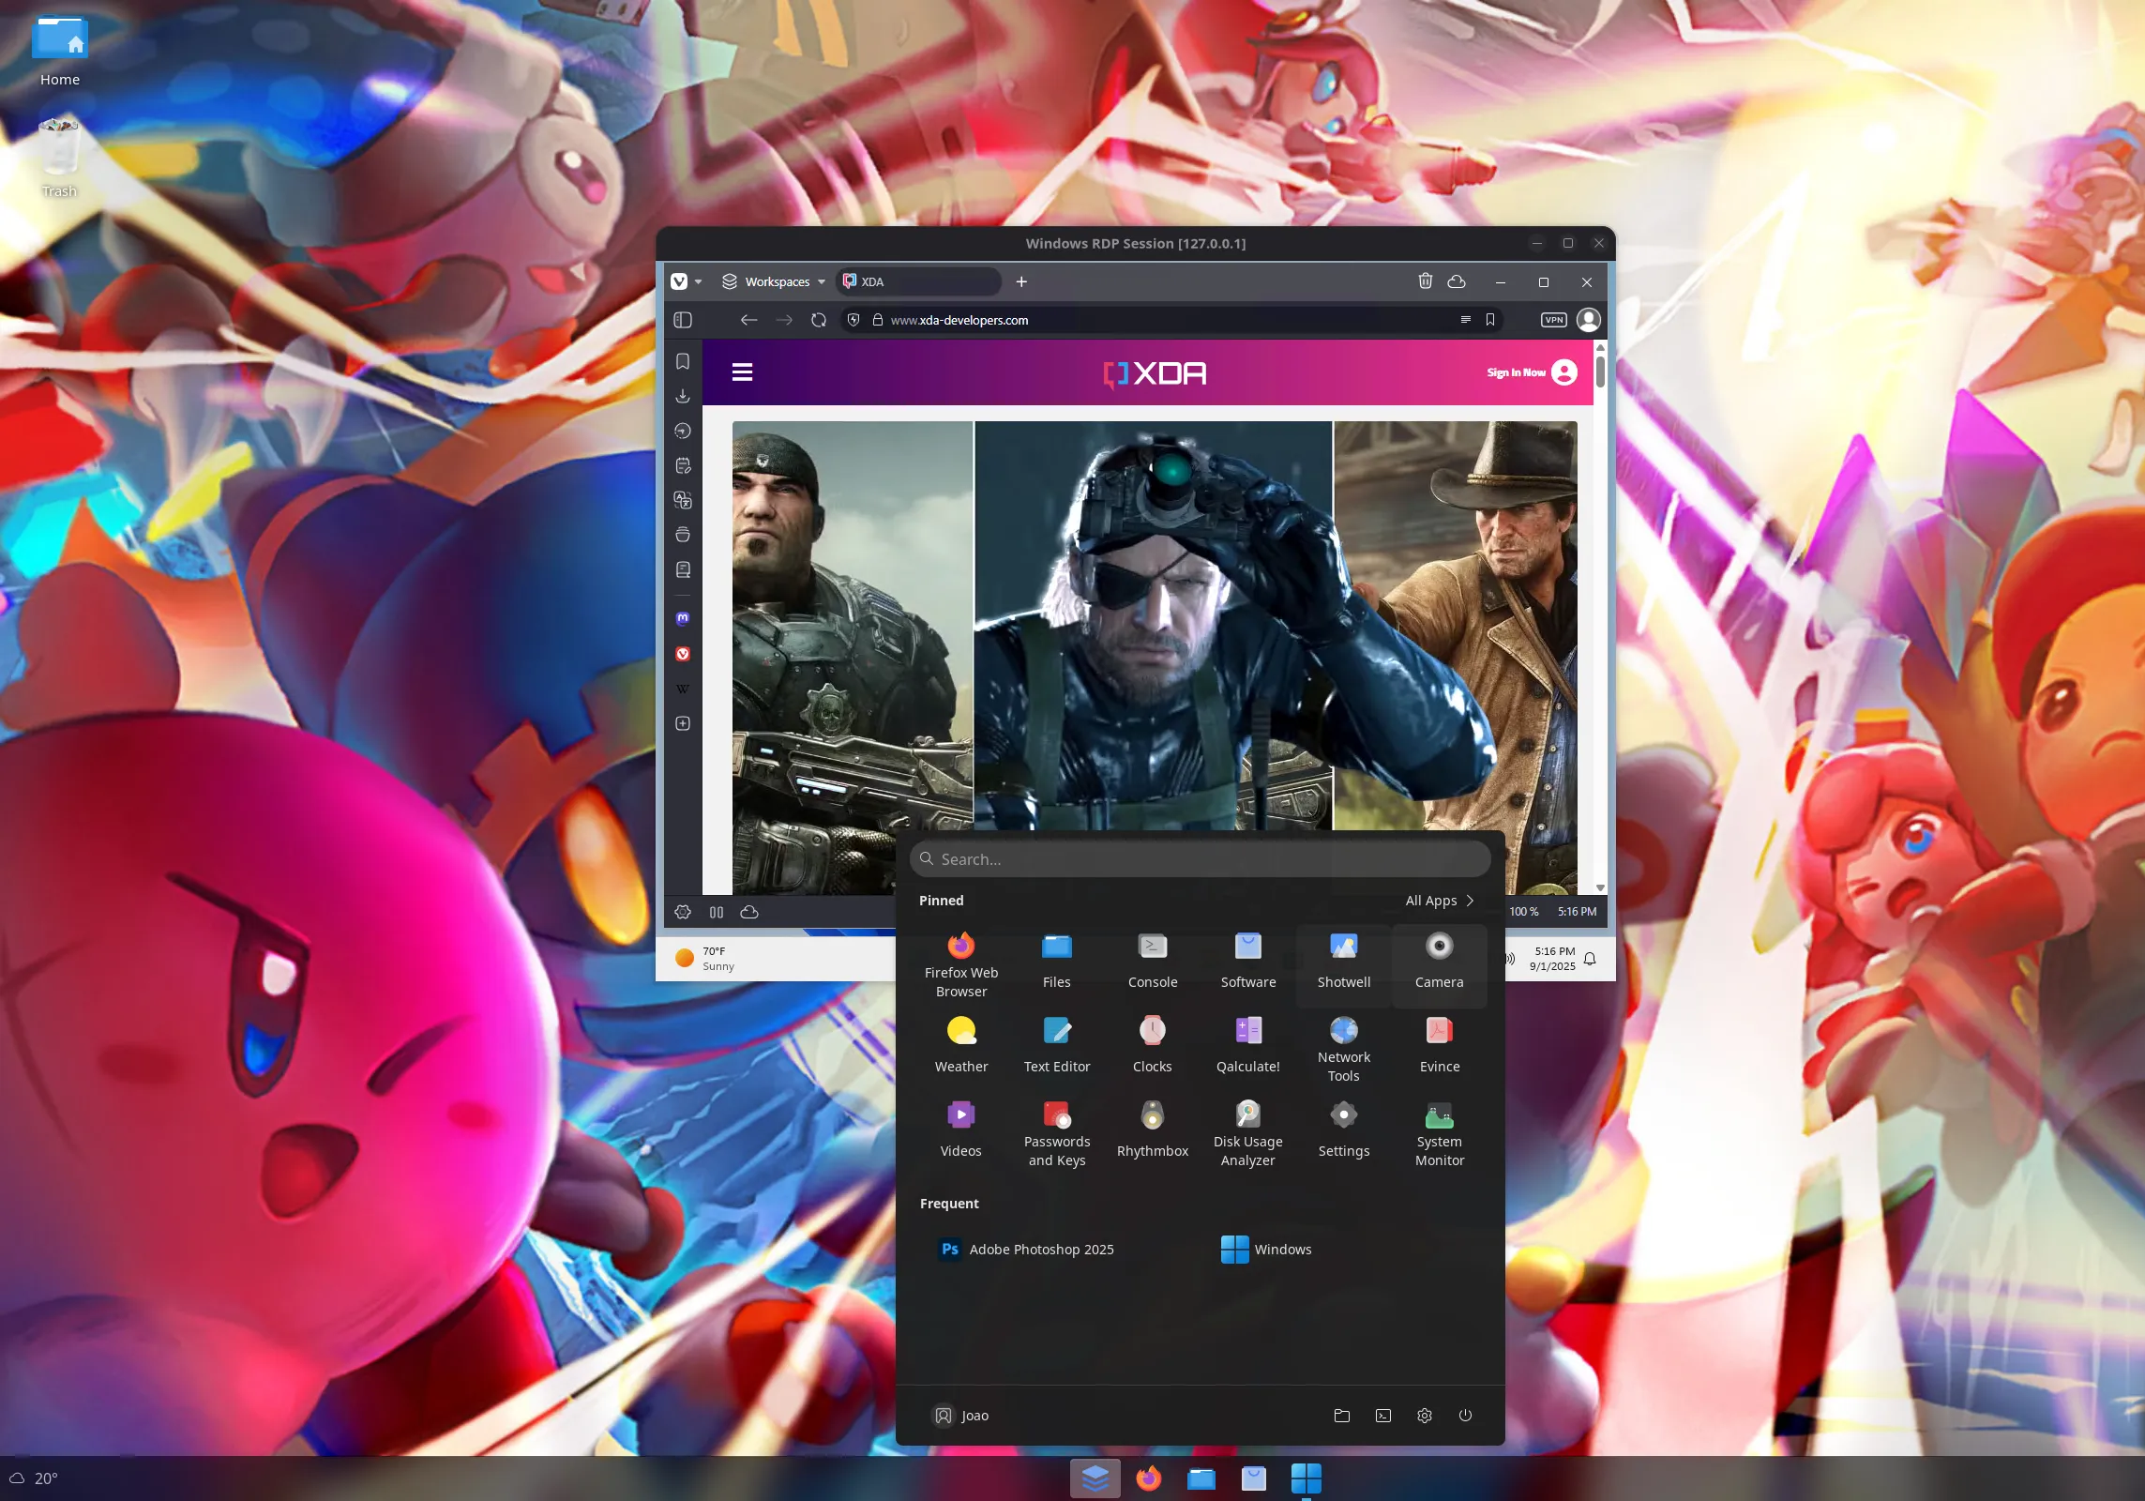
Task: Click the reader view toggle in address bar
Action: click(x=1465, y=320)
